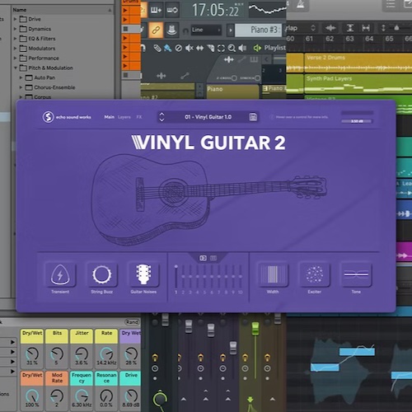The width and height of the screenshot is (412, 412).
Task: Open the Main tab in Vinyl Guitar
Action: (109, 117)
